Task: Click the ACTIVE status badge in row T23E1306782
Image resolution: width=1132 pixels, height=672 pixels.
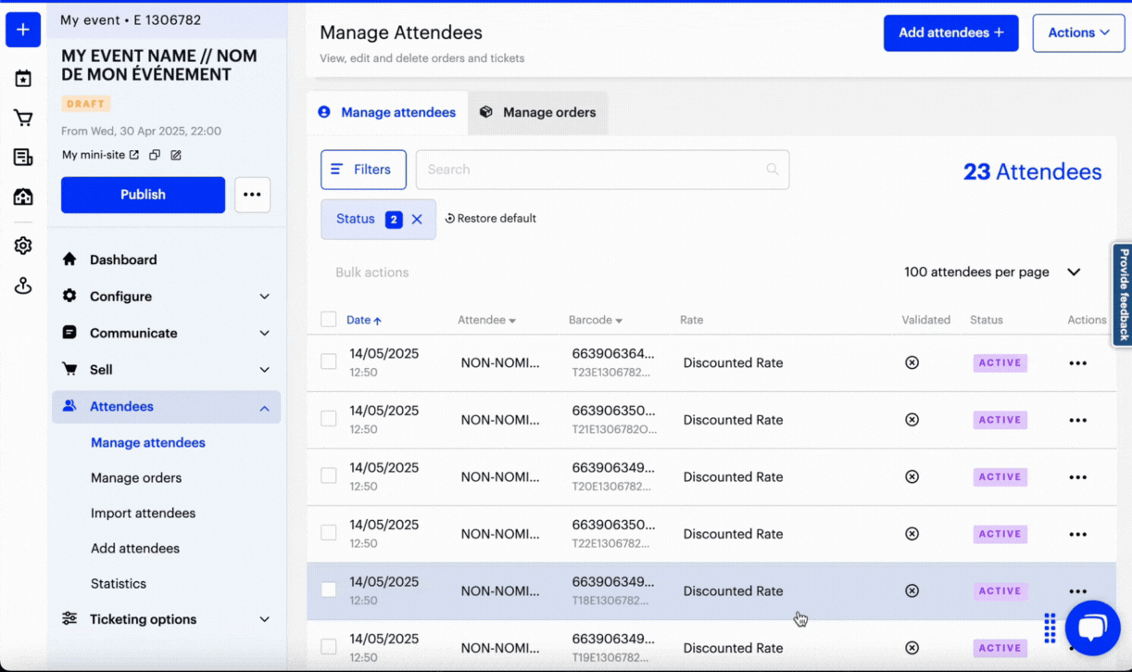Action: (1000, 362)
